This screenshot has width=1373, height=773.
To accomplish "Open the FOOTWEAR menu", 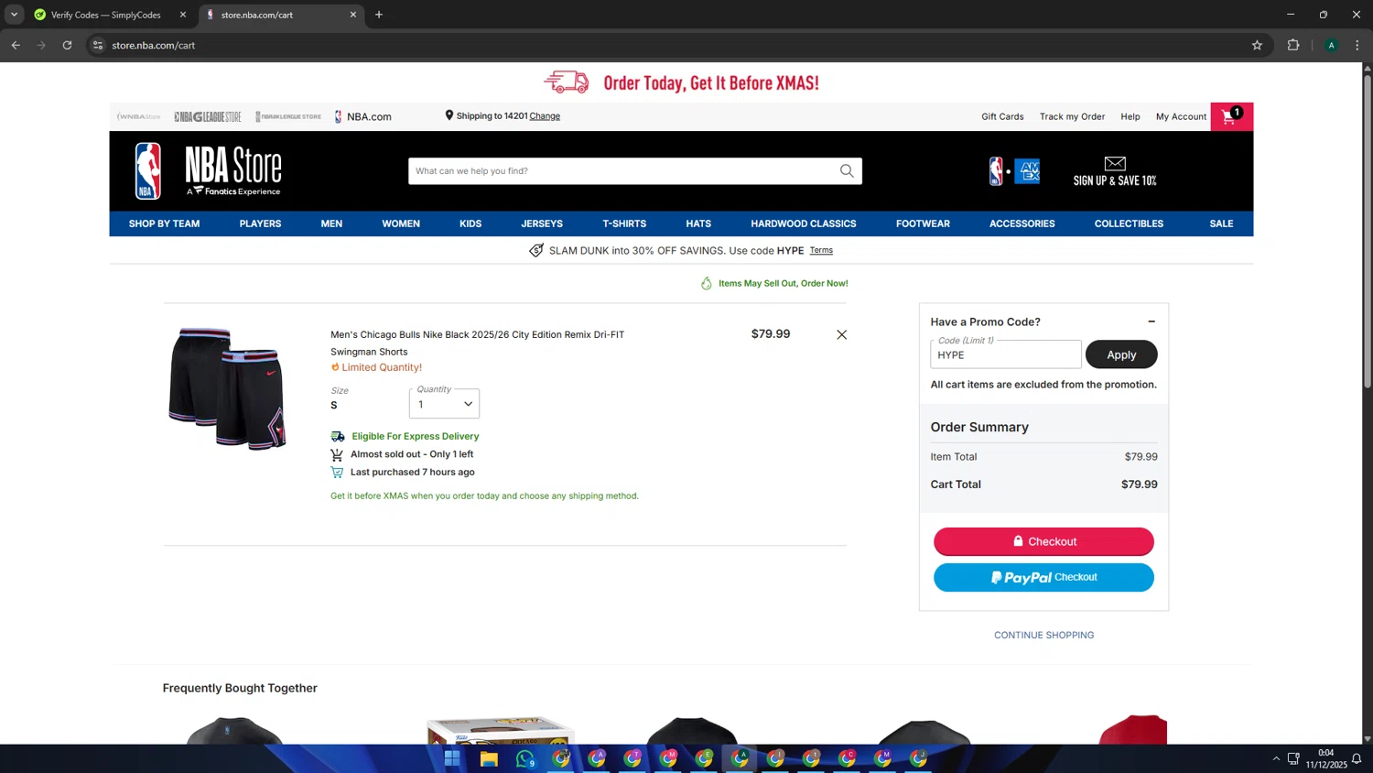I will click(923, 223).
